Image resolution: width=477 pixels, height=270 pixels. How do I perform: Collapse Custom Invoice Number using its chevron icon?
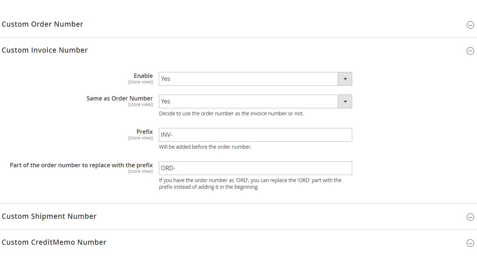coord(470,51)
